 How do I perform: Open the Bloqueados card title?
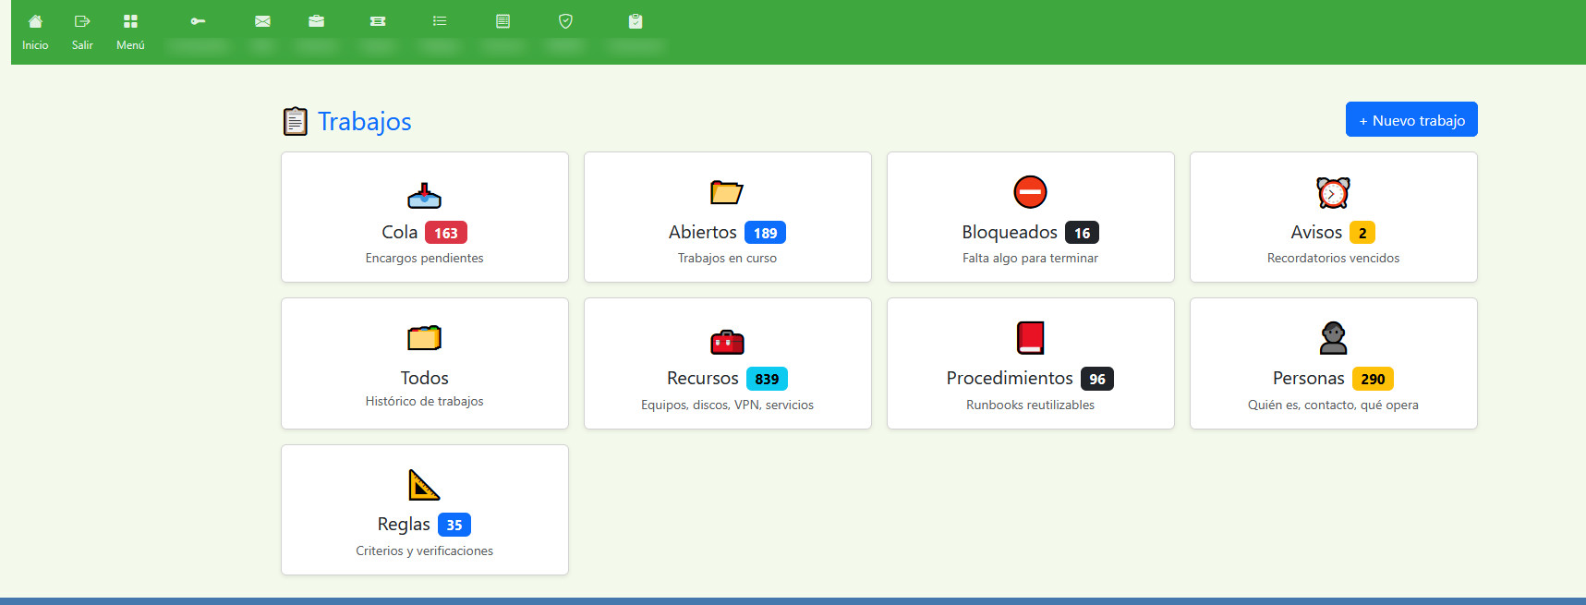1010,232
